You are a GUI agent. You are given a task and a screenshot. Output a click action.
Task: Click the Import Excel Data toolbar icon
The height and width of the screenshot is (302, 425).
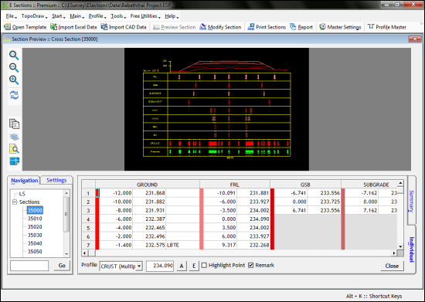[x=53, y=27]
